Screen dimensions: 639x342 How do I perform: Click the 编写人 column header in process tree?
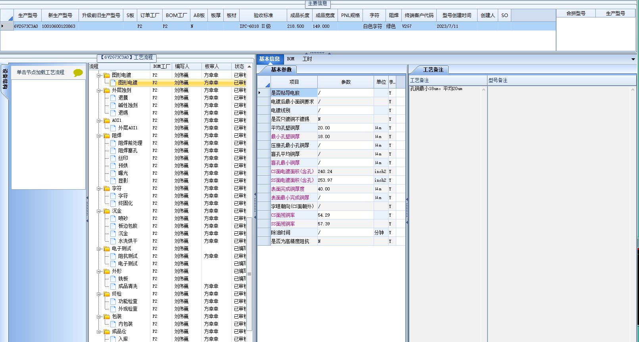[x=187, y=67]
